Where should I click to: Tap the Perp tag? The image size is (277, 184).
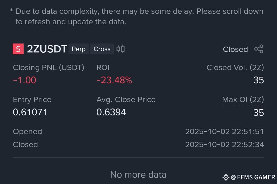79,49
